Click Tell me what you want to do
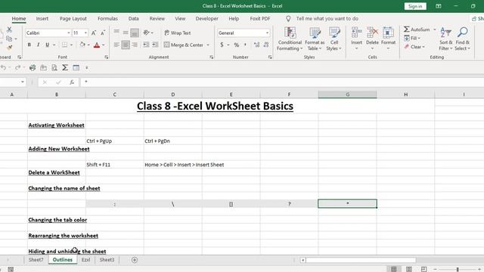Viewport: 484px width, 272px height. click(x=327, y=18)
